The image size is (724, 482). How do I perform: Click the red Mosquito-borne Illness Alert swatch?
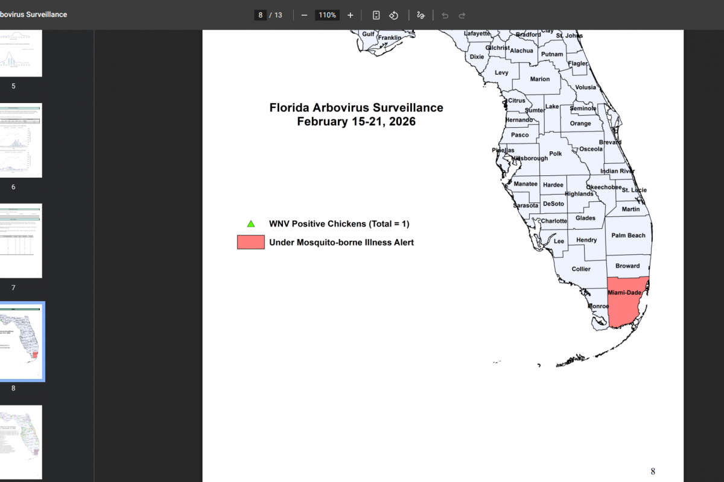251,242
